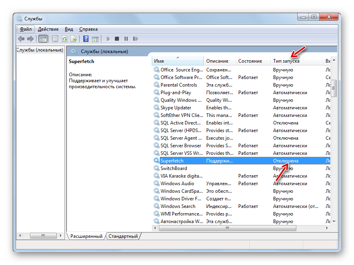Select Службы (локальные) in the left tree

tap(40, 50)
